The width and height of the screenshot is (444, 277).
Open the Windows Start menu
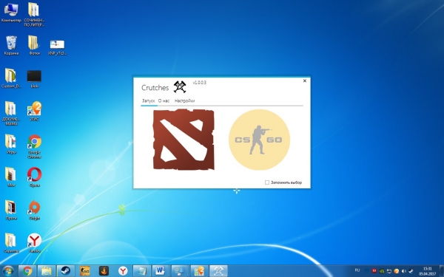point(8,271)
